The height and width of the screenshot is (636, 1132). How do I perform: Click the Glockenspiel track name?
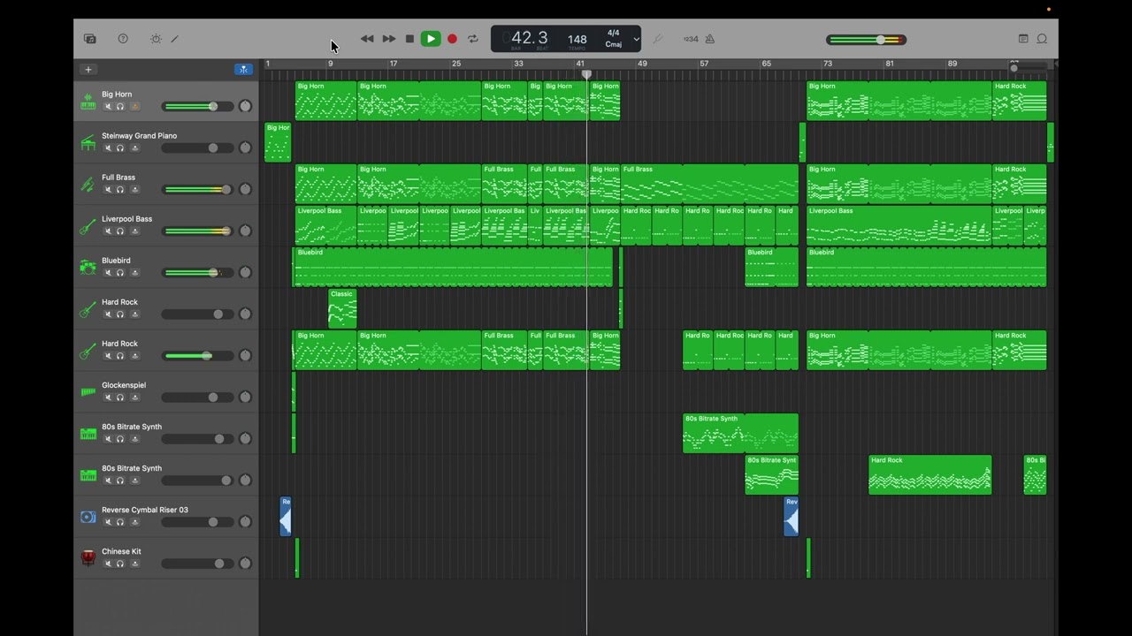point(123,385)
